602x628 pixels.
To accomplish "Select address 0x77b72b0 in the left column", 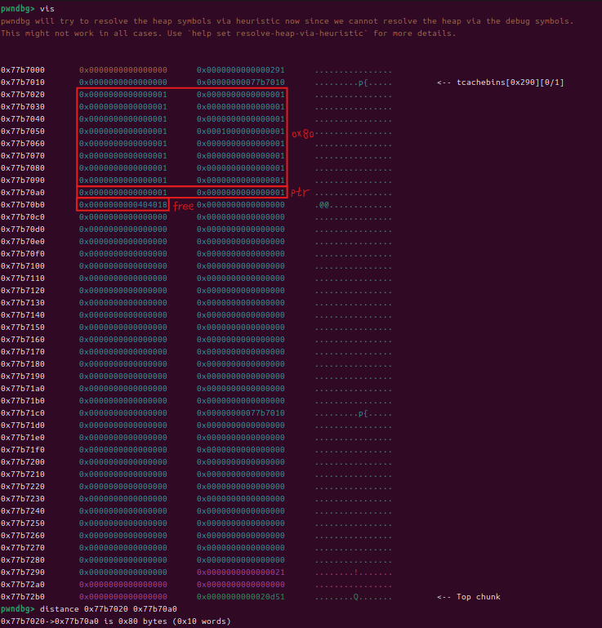I will 23,597.
